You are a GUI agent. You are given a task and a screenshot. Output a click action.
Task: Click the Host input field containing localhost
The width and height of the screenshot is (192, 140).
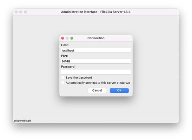tap(96, 50)
